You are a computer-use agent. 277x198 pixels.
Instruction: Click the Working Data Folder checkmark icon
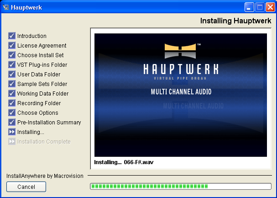[x=12, y=93]
